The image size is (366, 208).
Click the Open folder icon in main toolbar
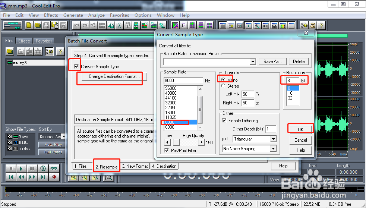(x=38, y=25)
